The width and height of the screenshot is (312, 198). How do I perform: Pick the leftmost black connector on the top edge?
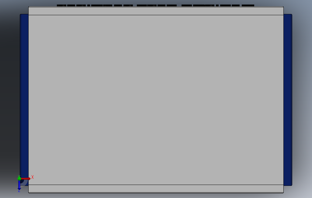pos(61,5)
